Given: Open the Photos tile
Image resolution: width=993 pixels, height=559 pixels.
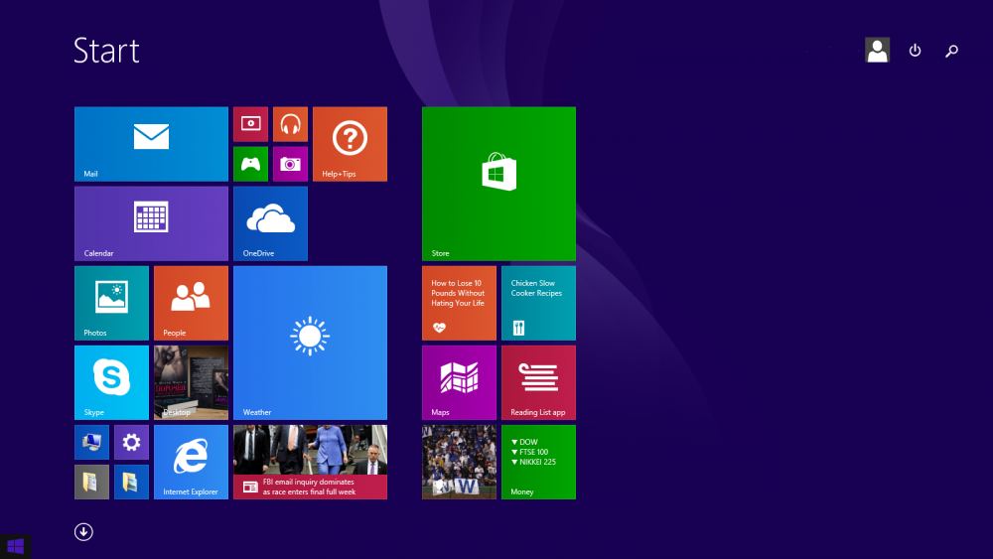Looking at the screenshot, I should point(111,303).
